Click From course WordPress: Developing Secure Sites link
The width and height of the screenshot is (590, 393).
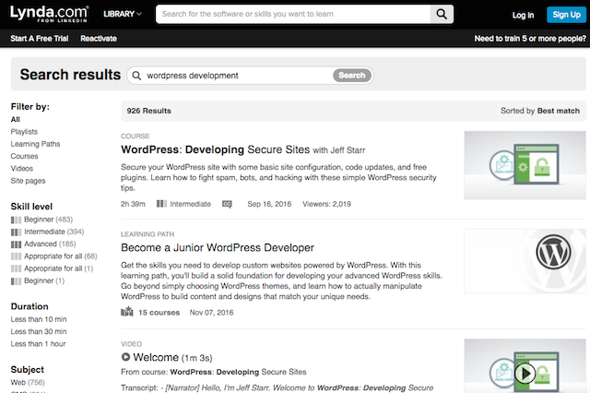point(238,372)
